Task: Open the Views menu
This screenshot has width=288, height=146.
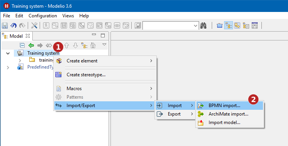Action: tap(68, 16)
